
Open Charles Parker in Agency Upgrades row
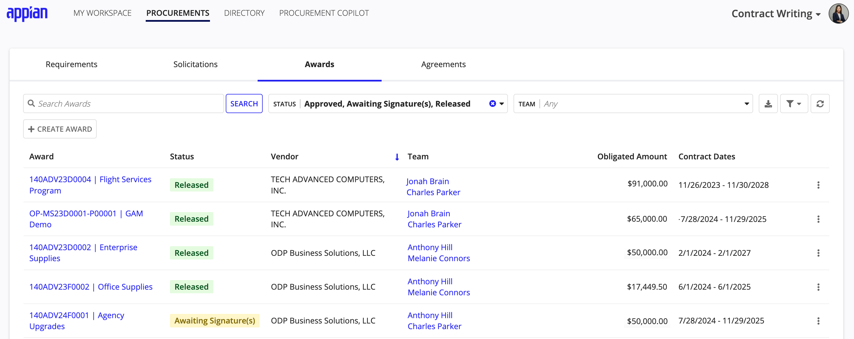click(x=434, y=326)
